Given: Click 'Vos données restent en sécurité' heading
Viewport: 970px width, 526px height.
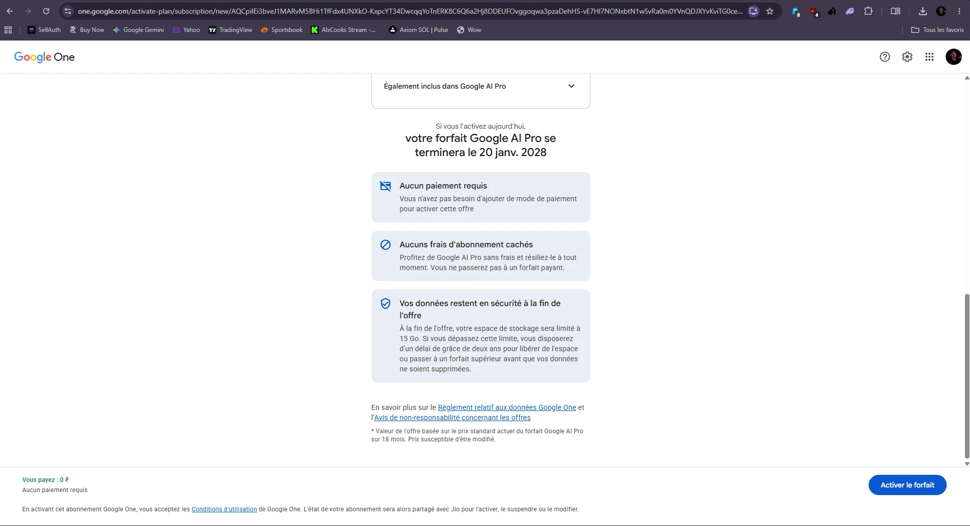Looking at the screenshot, I should pyautogui.click(x=480, y=309).
